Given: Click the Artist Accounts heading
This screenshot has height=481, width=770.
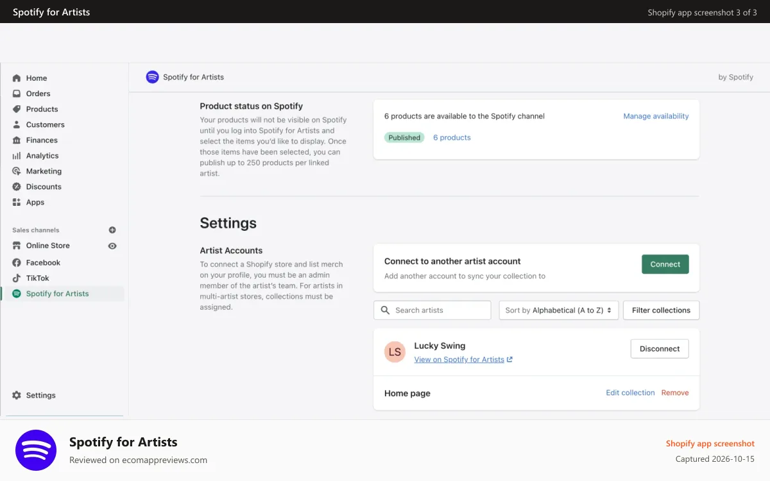Looking at the screenshot, I should tap(231, 250).
